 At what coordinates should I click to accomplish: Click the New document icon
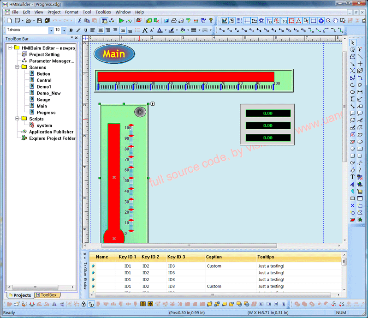pos(10,21)
